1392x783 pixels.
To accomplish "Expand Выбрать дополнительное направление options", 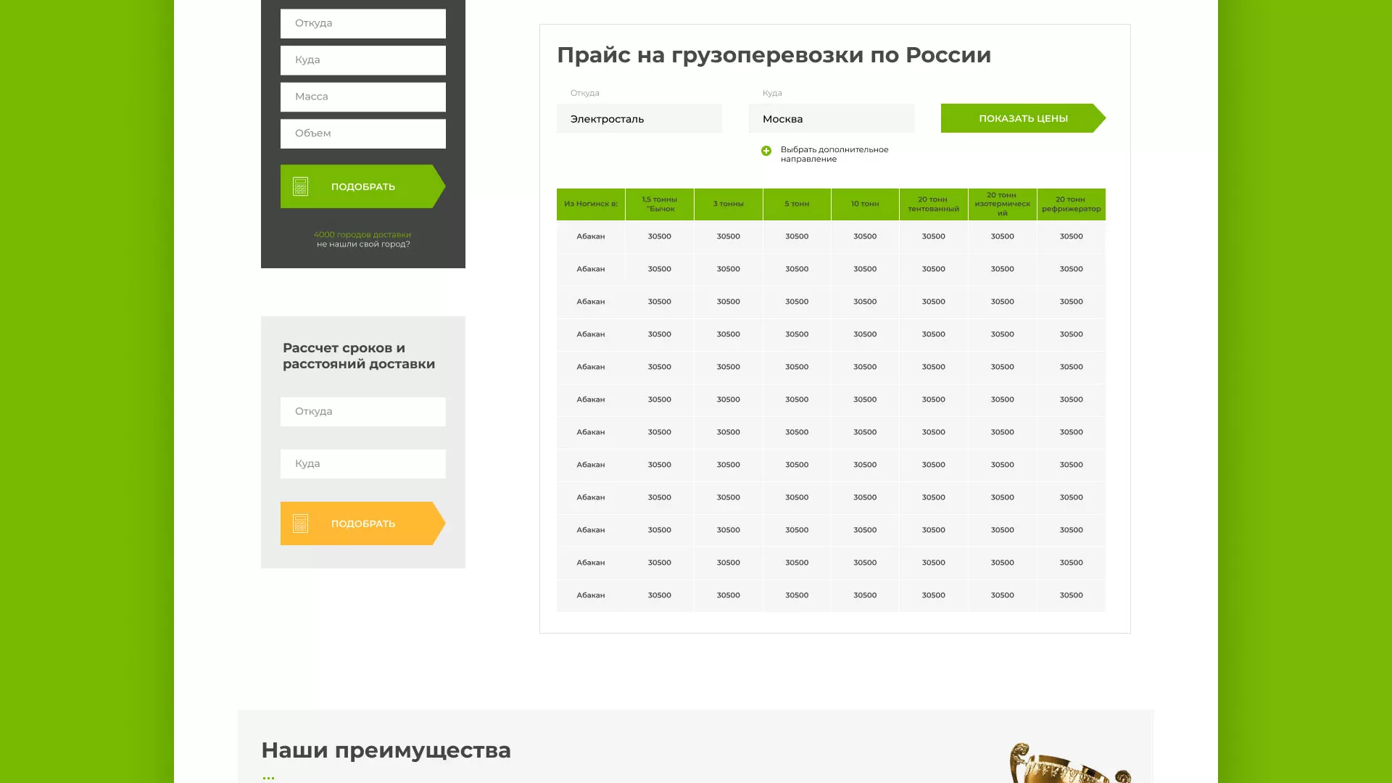I will pos(834,154).
